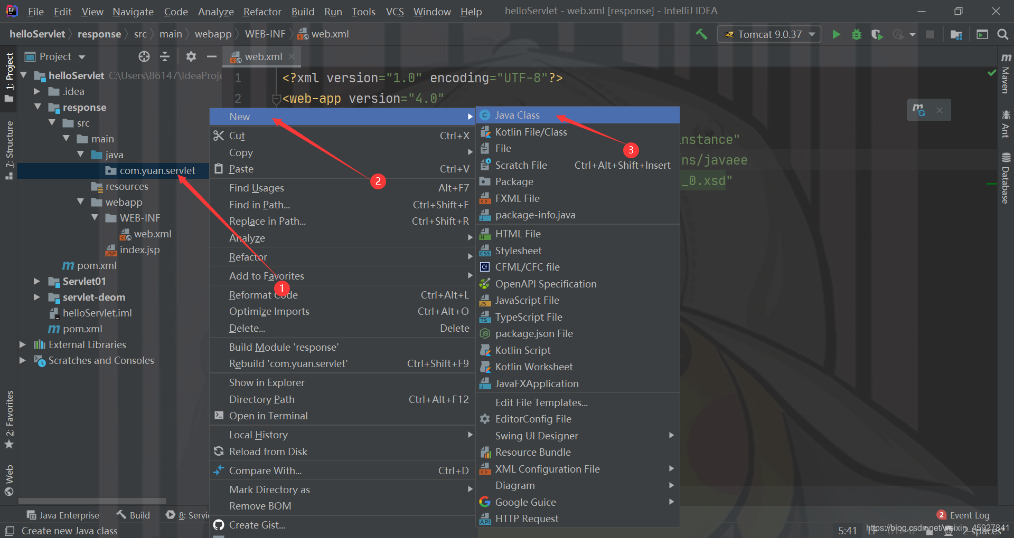Open Project Structure icon in toolbar

956,34
